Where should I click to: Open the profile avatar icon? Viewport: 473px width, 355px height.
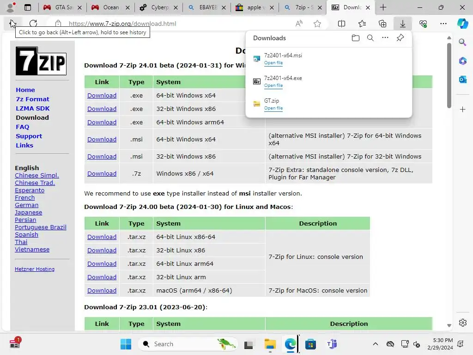click(11, 7)
